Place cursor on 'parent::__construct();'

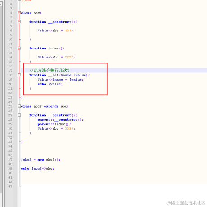pyautogui.click(x=60, y=120)
